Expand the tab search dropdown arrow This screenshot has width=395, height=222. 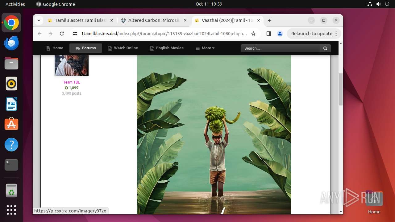pos(39,20)
